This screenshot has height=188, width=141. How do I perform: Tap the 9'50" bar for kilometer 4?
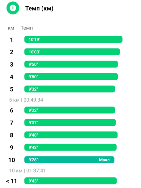coord(71,77)
